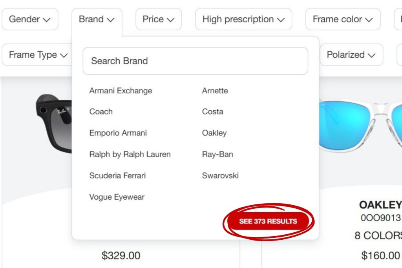402x268 pixels.
Task: Select Ralph by Ralph Lauren brand
Action: 130,154
